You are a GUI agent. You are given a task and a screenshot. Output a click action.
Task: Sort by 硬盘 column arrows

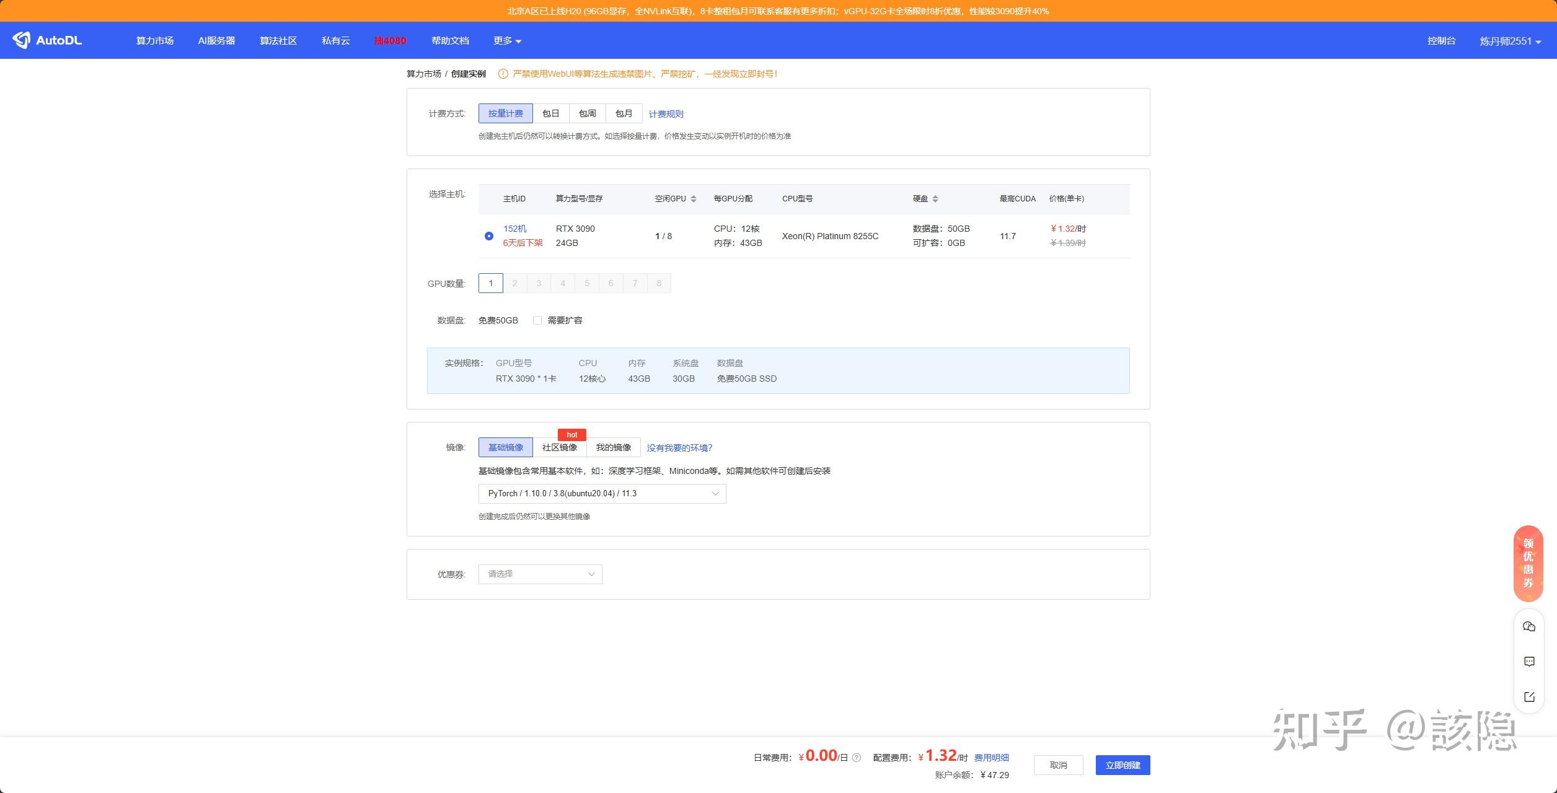tap(935, 199)
